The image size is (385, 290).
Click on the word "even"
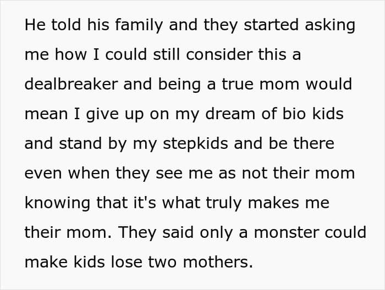tap(43, 174)
